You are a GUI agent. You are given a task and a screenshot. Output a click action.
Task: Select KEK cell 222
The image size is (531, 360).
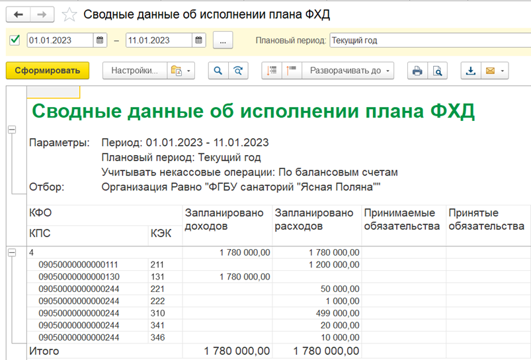pyautogui.click(x=165, y=301)
